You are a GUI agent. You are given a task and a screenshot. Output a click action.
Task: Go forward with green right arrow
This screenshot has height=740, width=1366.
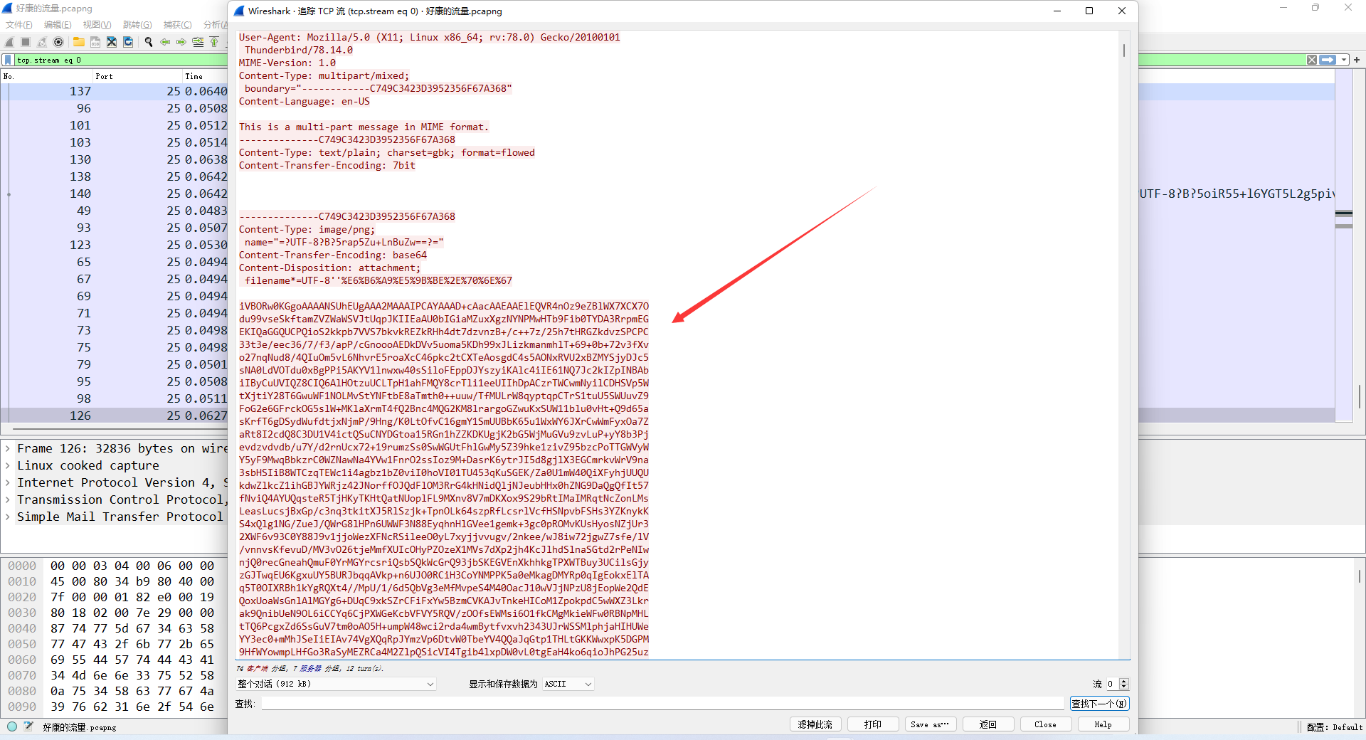click(181, 42)
